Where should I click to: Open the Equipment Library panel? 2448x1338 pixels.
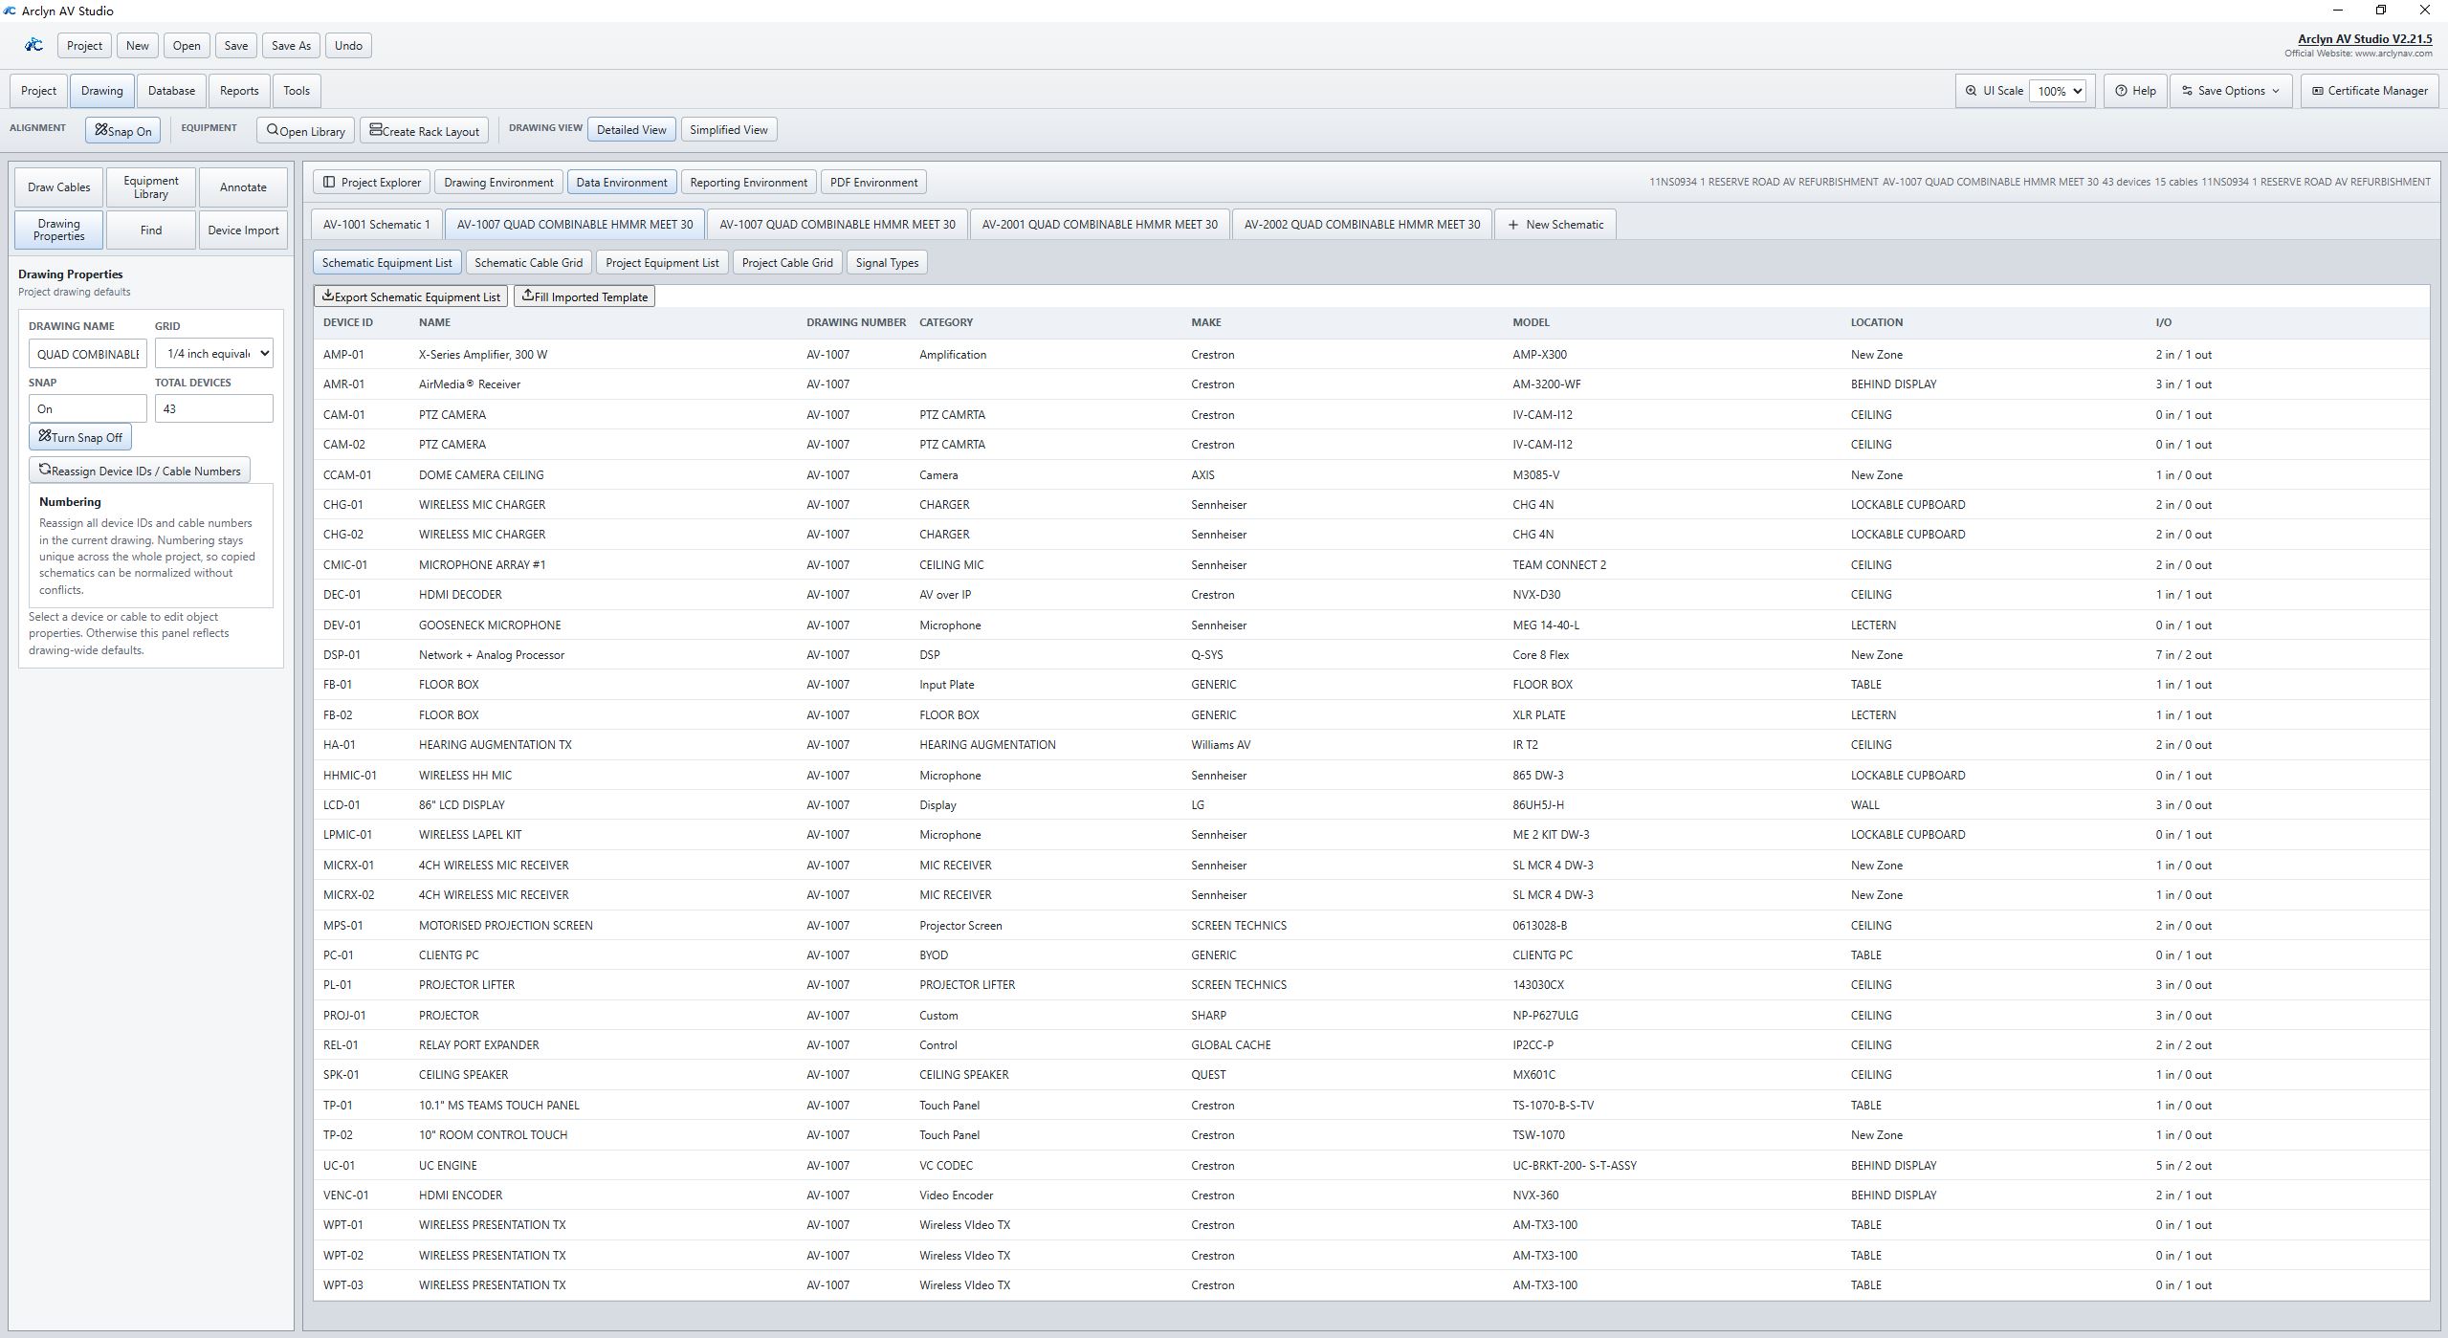pyautogui.click(x=151, y=187)
